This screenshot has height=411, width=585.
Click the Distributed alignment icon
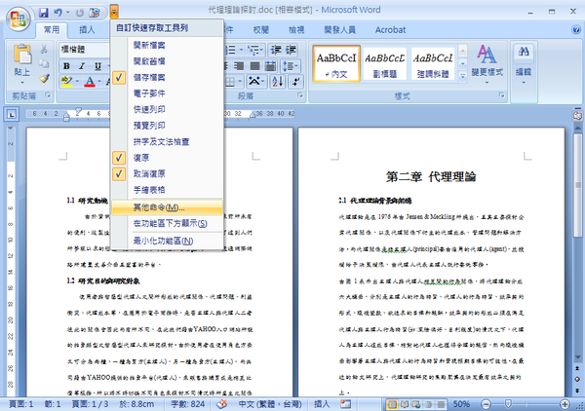tap(270, 66)
